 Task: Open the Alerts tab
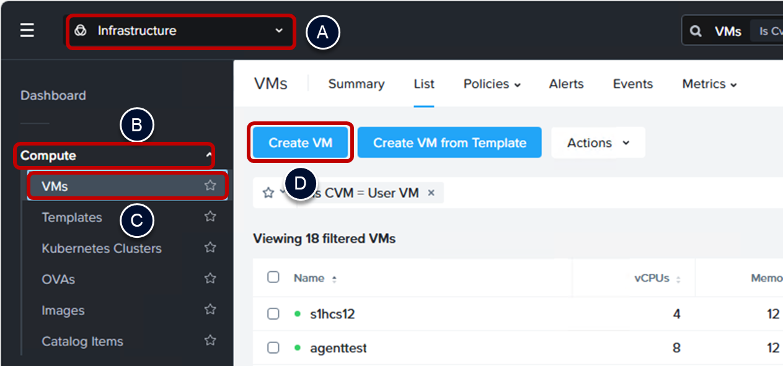(566, 84)
